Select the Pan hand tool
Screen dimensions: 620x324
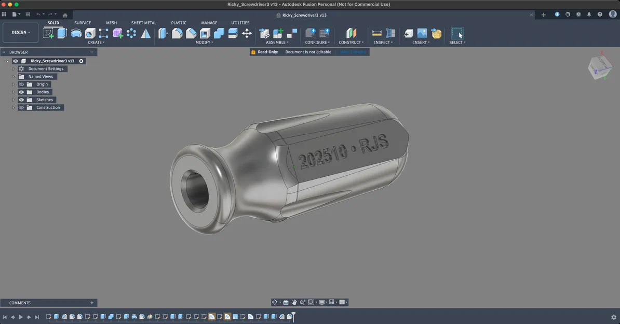pyautogui.click(x=294, y=302)
